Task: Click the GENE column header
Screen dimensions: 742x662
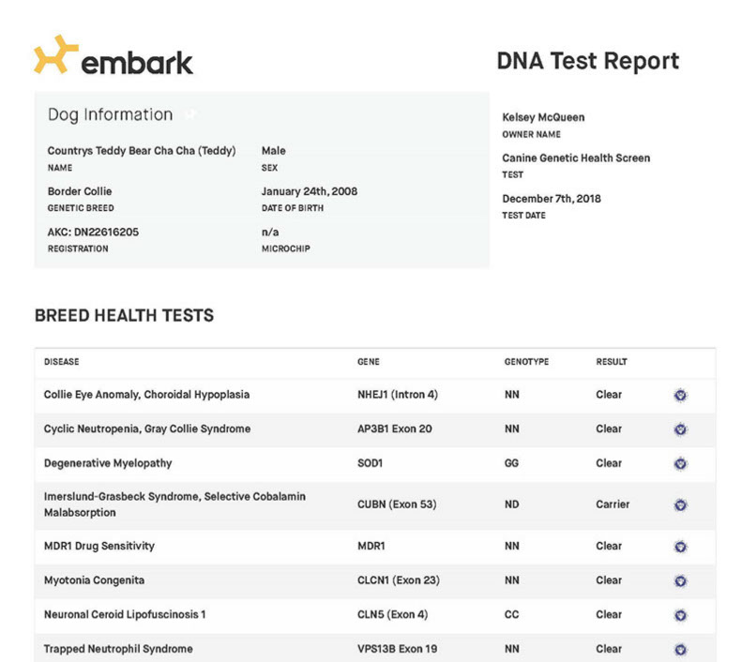Action: 369,362
